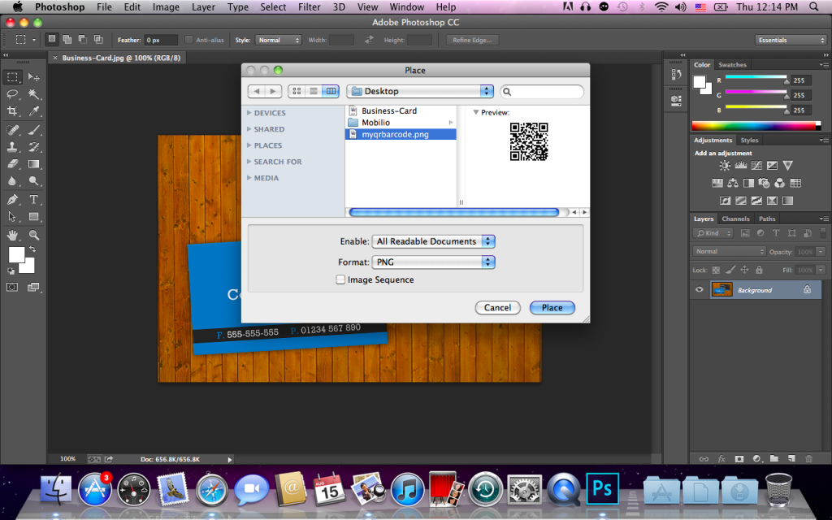Viewport: 832px width, 520px height.
Task: Click the Cancel button
Action: tap(497, 308)
